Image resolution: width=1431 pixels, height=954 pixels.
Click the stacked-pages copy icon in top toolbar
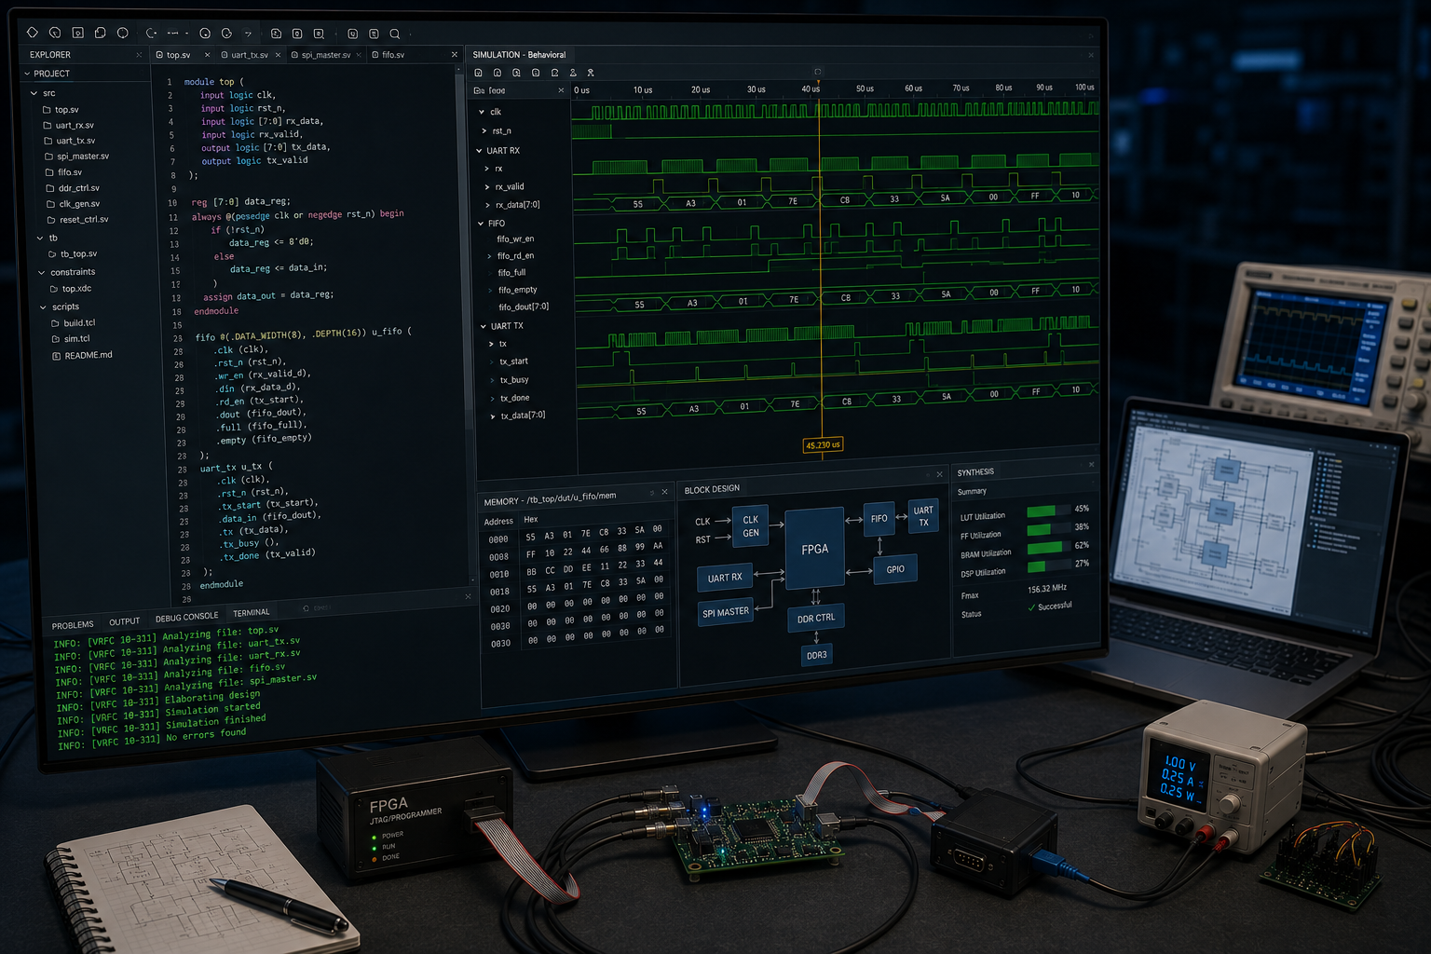[101, 33]
